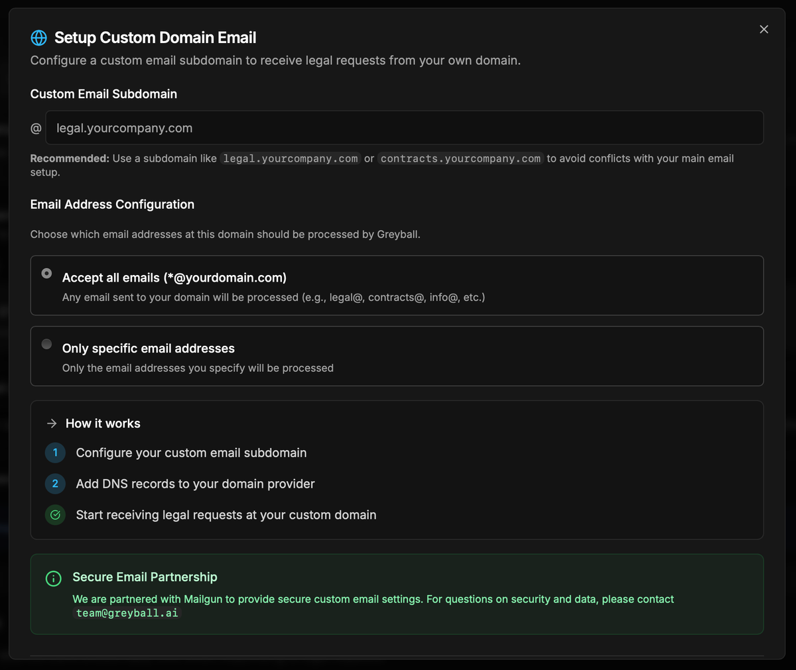796x670 pixels.
Task: Select the "Only specific email addresses" radio button
Action: tap(46, 344)
